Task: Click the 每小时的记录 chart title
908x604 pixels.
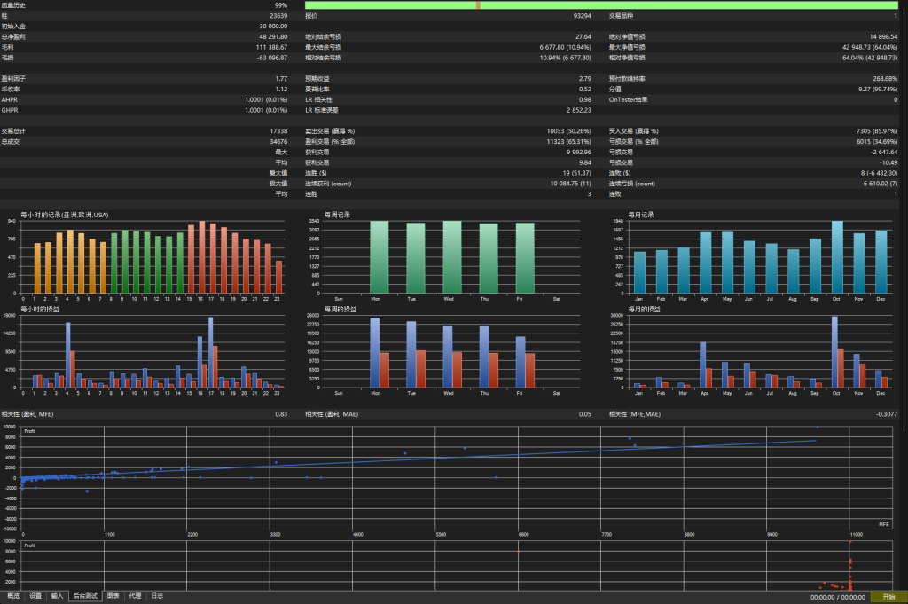Action: (x=64, y=215)
